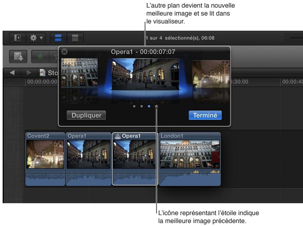Click the first gray audition dot
Viewport: 303px width, 226px height.
point(134,106)
